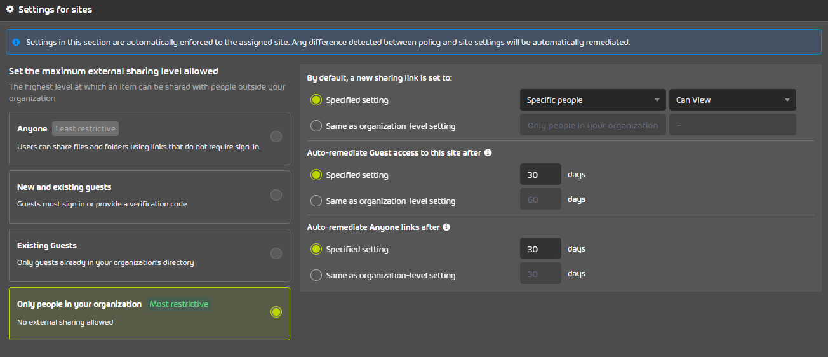Click the disabled Only people in your organization dropdown
Viewport: 828px width, 357px height.
pos(593,125)
